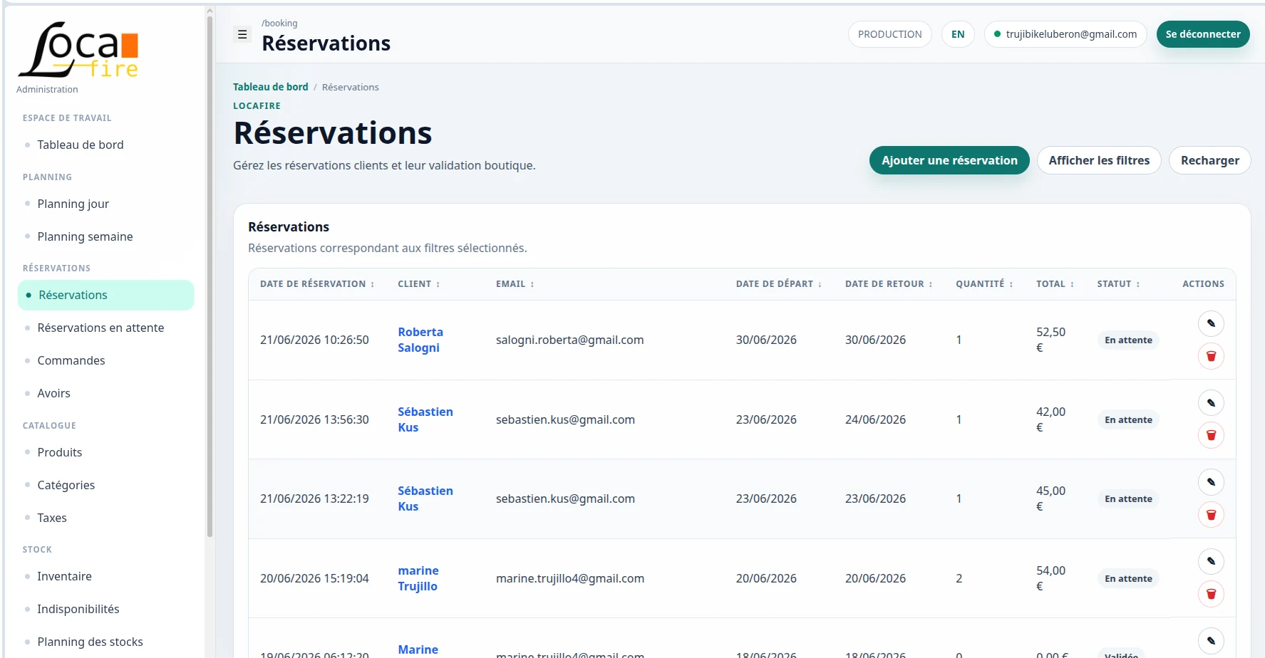This screenshot has height=658, width=1265.
Task: Select Réservations sidebar item
Action: click(105, 295)
